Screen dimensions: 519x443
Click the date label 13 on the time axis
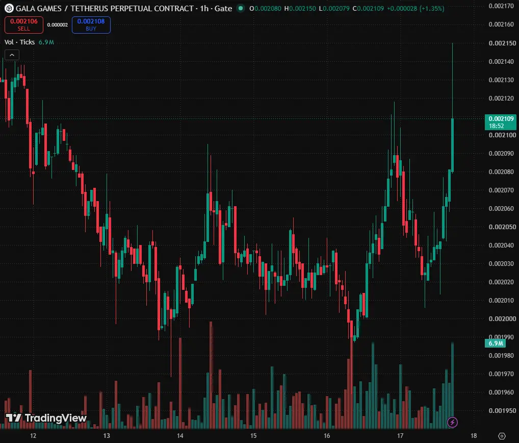click(107, 436)
